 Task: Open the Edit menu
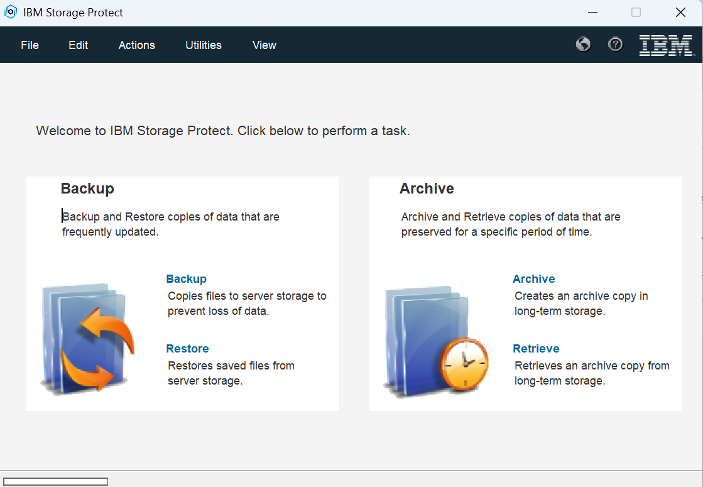pos(79,45)
